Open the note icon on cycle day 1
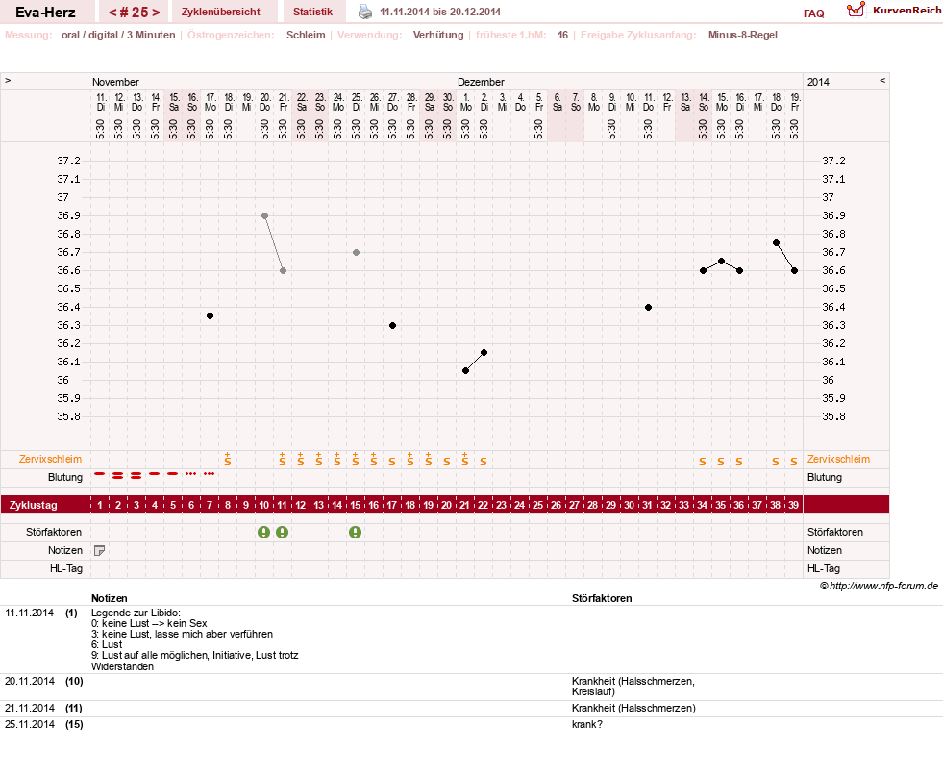 pos(100,550)
